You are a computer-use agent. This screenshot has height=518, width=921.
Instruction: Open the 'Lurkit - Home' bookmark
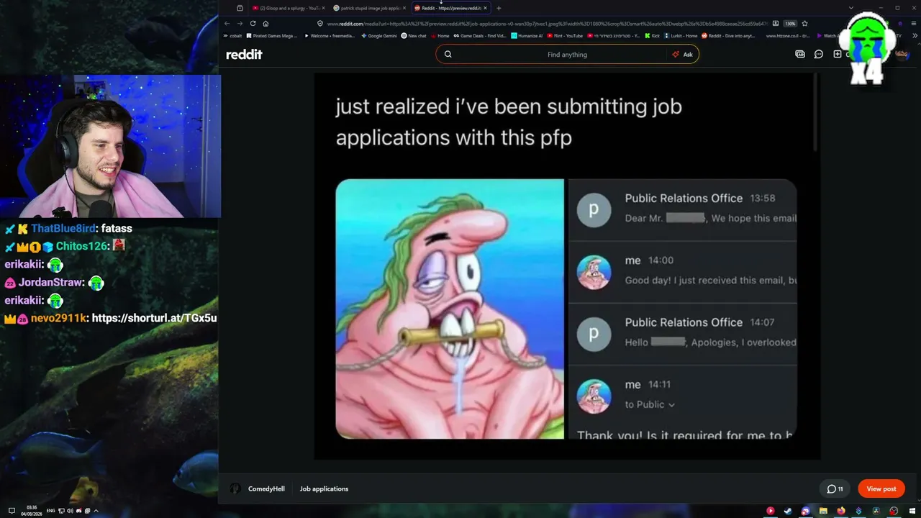681,36
